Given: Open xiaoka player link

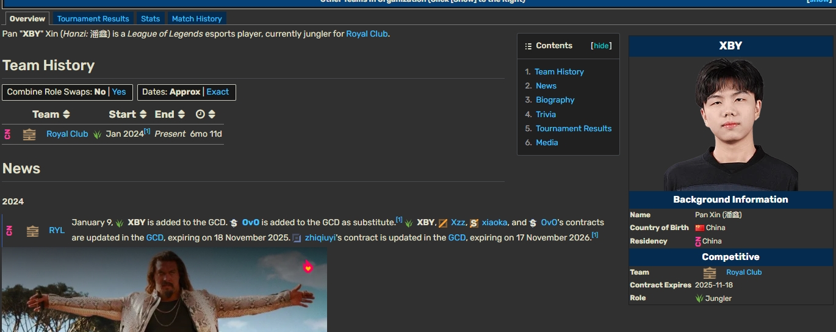Looking at the screenshot, I should 494,223.
